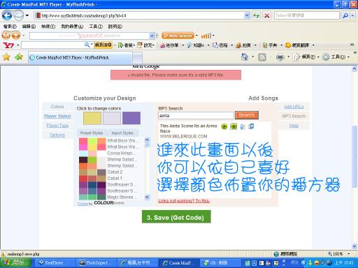The width and height of the screenshot is (358, 268).
Task: Click the Print icon in command bar
Action: [280, 57]
